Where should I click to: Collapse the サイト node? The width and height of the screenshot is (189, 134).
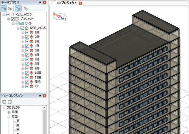(x=13, y=24)
